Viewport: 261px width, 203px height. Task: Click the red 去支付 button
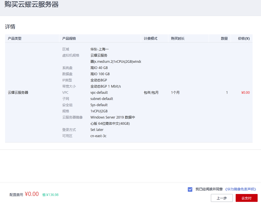click(246, 198)
